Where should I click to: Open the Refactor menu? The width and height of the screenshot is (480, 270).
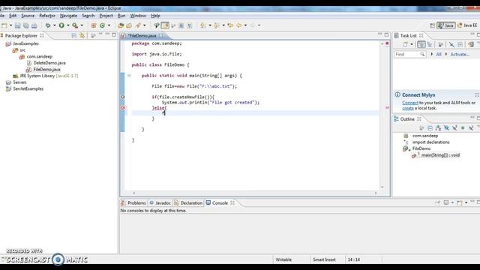47,16
